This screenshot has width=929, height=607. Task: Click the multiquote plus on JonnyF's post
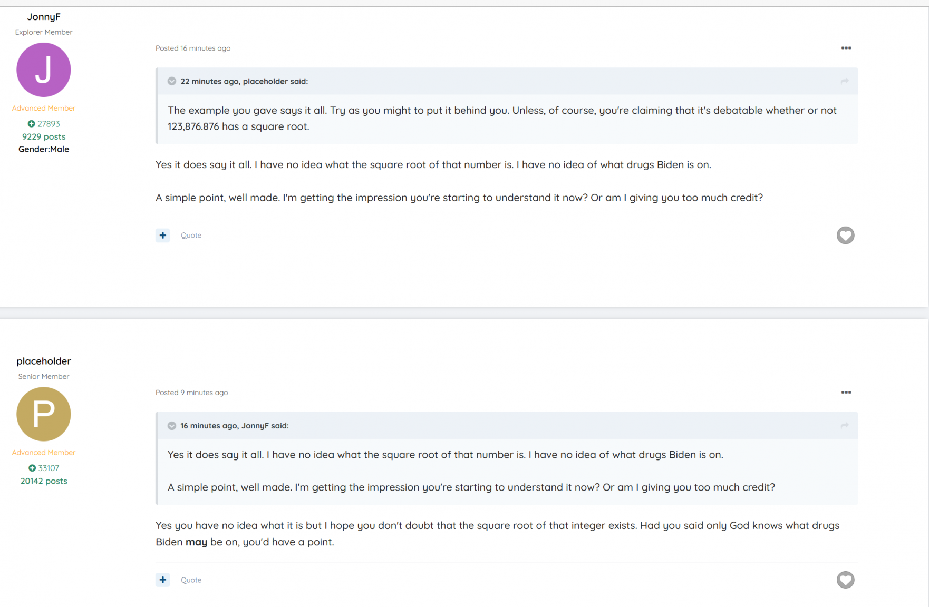pos(162,236)
